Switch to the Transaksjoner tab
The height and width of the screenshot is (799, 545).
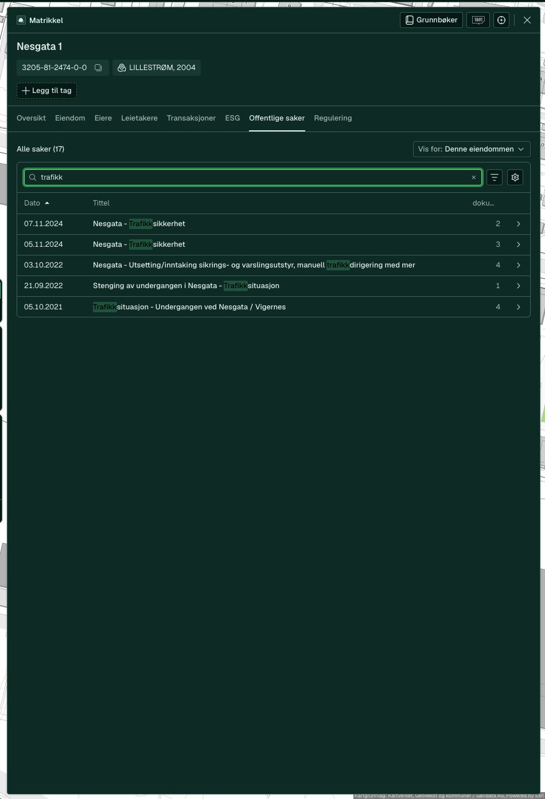coord(191,118)
